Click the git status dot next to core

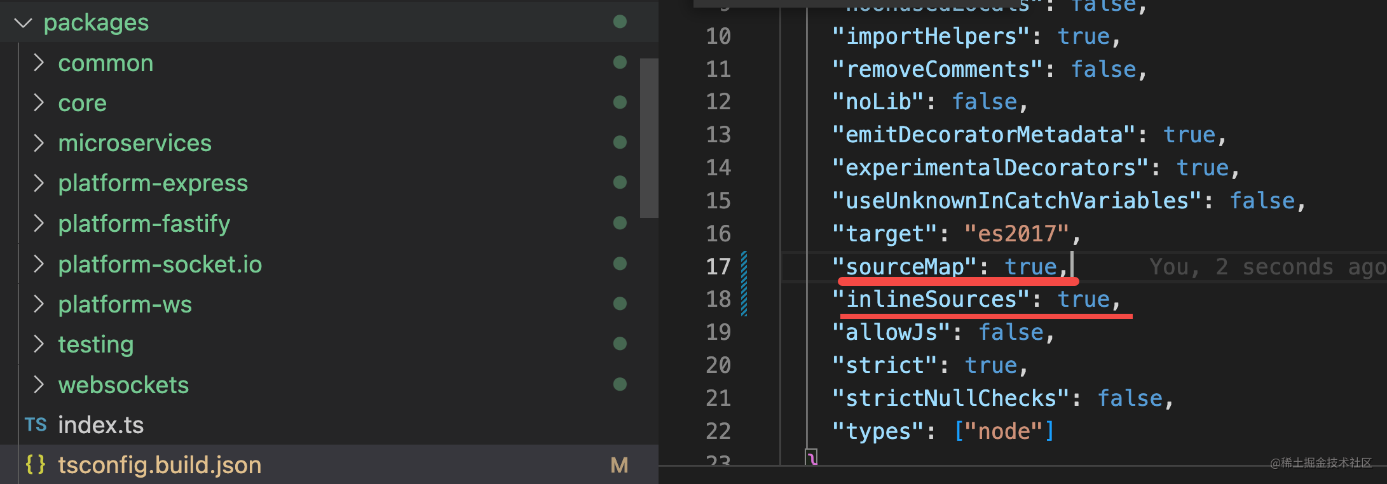(620, 102)
